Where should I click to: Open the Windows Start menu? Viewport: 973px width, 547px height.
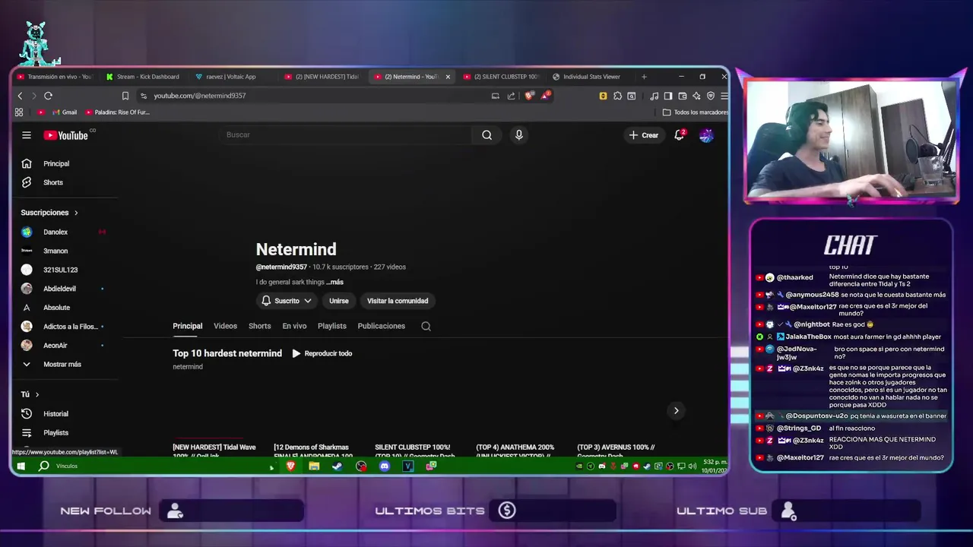[21, 466]
